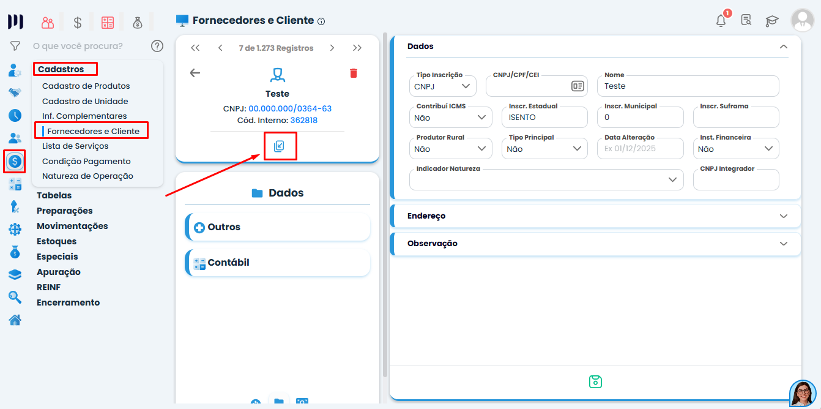Open the graduation cap training icon
Viewport: 821px width, 409px height.
[771, 21]
